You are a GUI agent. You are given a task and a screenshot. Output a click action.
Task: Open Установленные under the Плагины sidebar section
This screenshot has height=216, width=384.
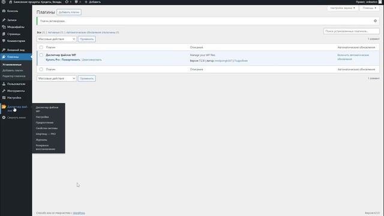(12, 65)
